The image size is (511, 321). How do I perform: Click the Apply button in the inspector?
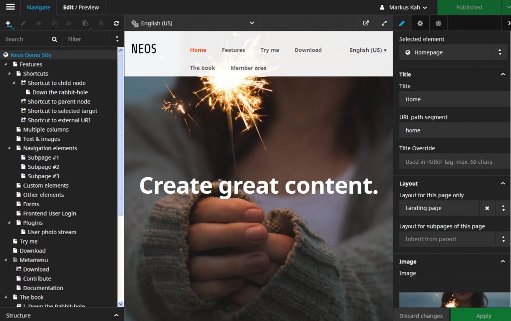click(x=483, y=316)
